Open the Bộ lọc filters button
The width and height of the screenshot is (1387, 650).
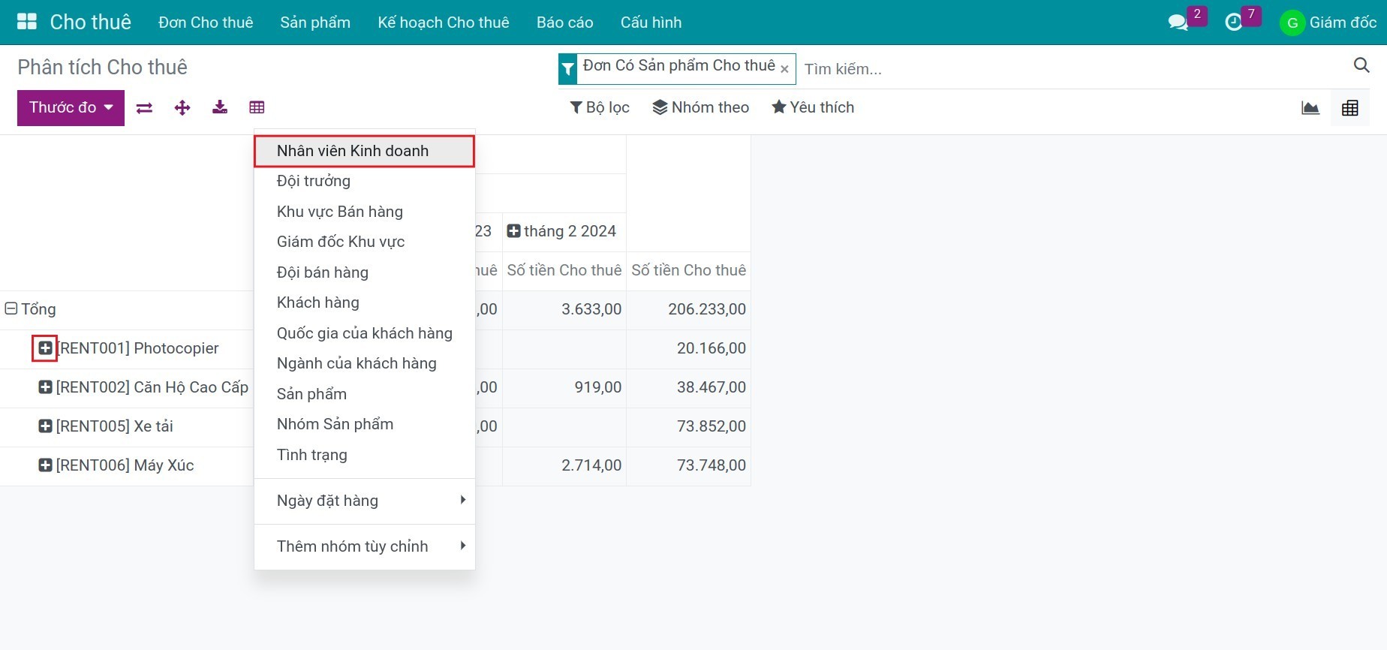click(x=600, y=107)
